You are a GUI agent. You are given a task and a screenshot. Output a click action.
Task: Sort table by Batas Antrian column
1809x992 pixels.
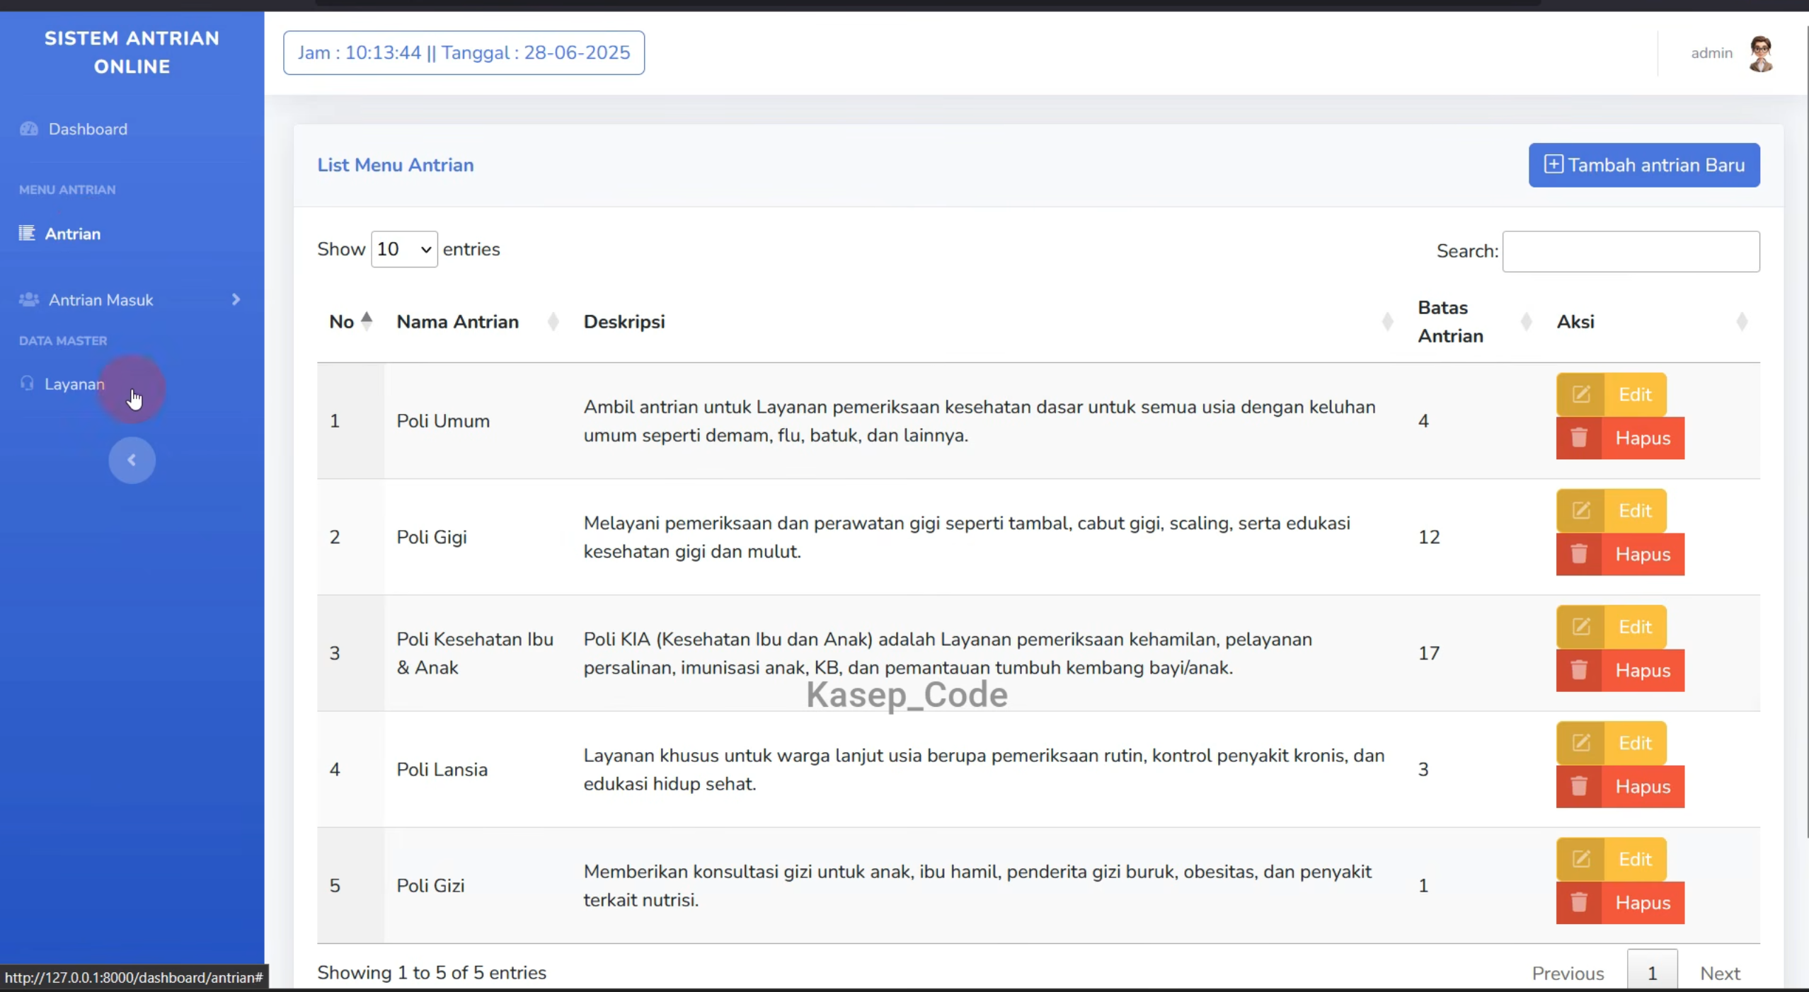pos(1475,321)
